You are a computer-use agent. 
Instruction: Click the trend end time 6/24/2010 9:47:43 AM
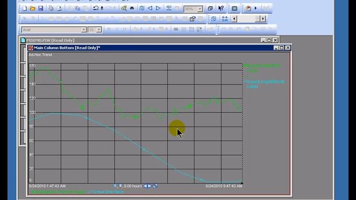coord(224,186)
